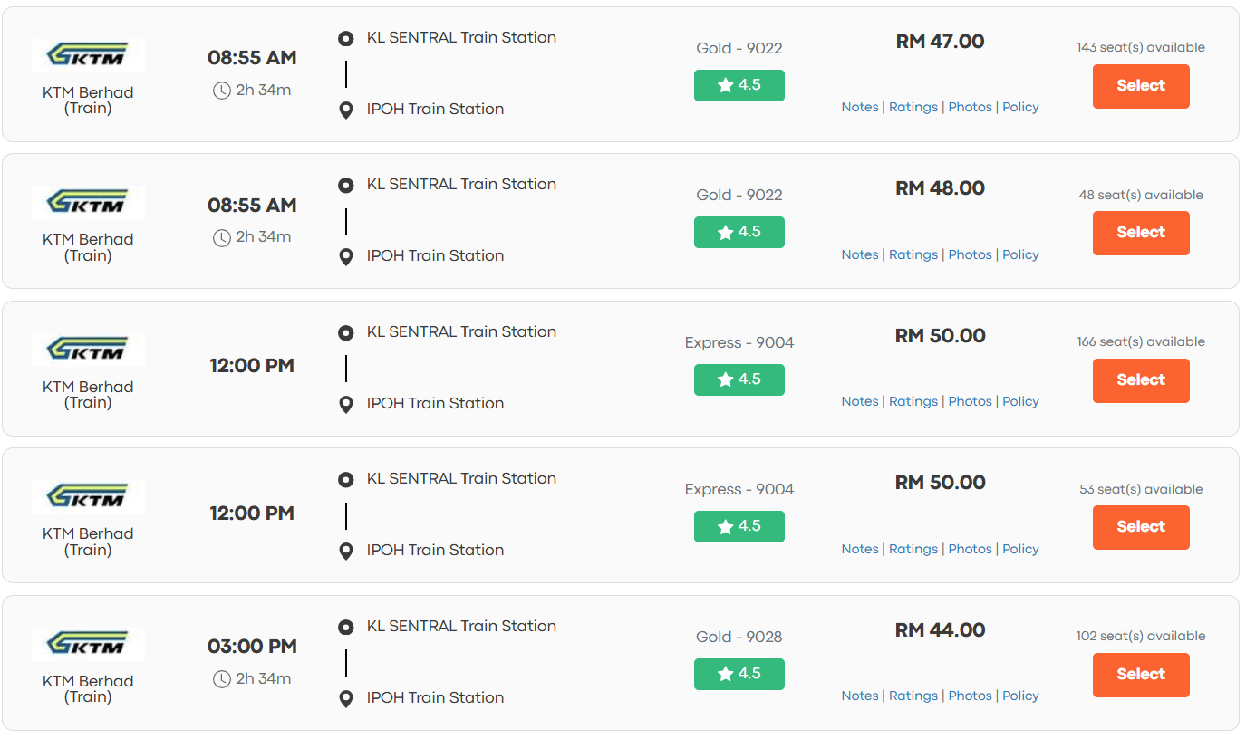Click KTM logo on RM 47.00 train

(88, 55)
